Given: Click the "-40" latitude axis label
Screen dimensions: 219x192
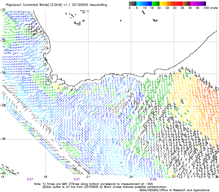Looking at the screenshot, I should [3, 173].
